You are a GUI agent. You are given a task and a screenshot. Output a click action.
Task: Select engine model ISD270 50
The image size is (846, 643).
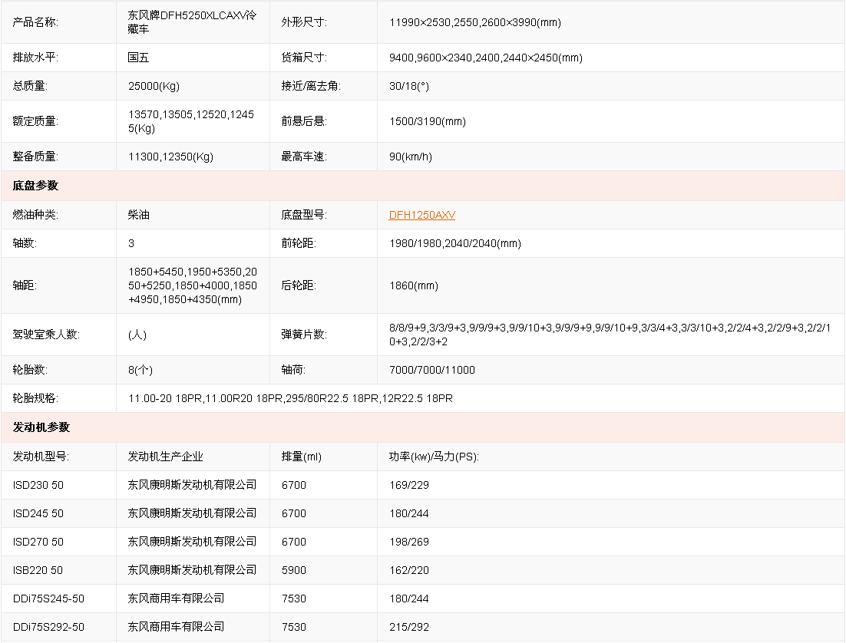coord(38,542)
